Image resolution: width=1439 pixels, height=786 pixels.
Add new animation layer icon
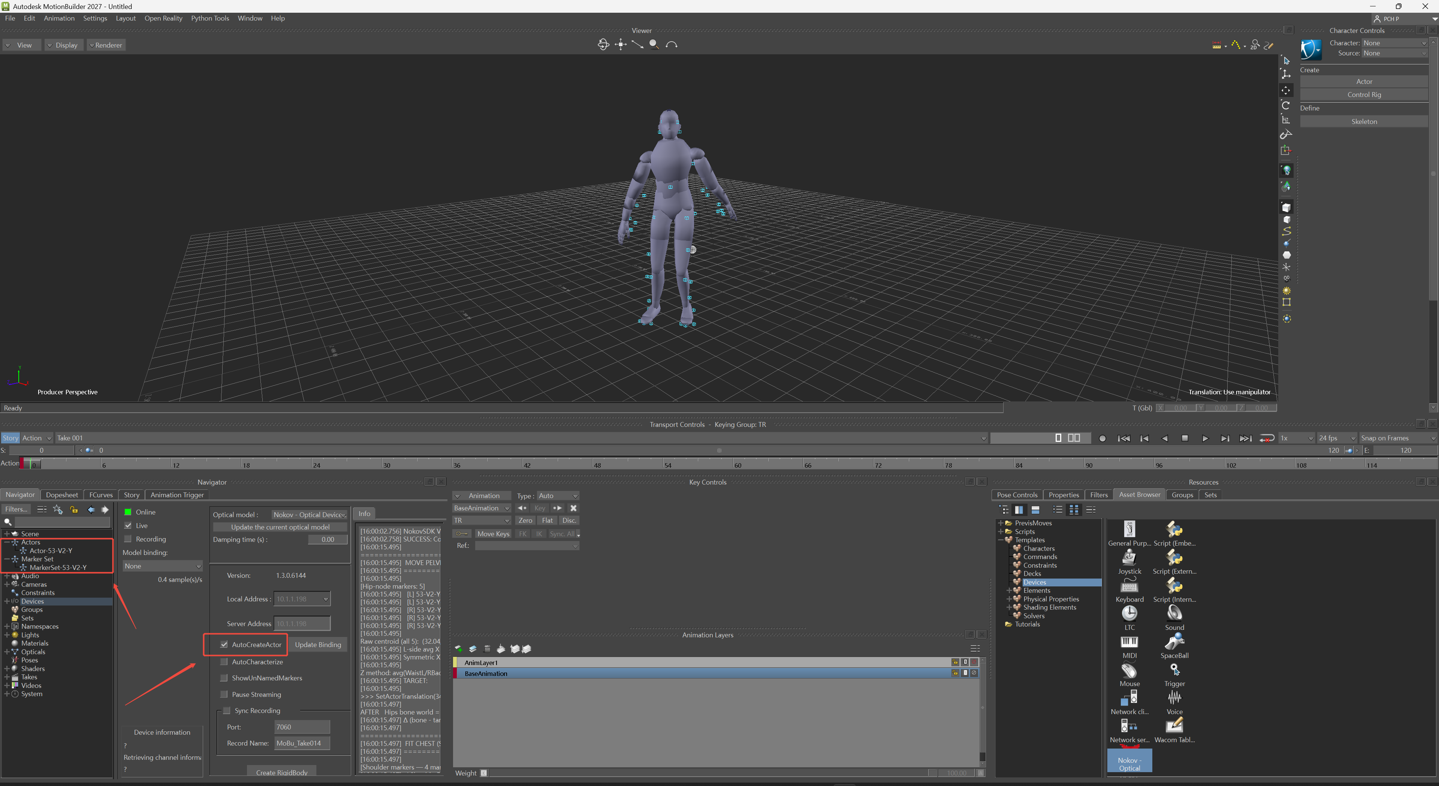[459, 649]
